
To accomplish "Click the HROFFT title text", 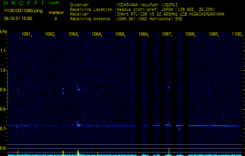I will point(23,3).
